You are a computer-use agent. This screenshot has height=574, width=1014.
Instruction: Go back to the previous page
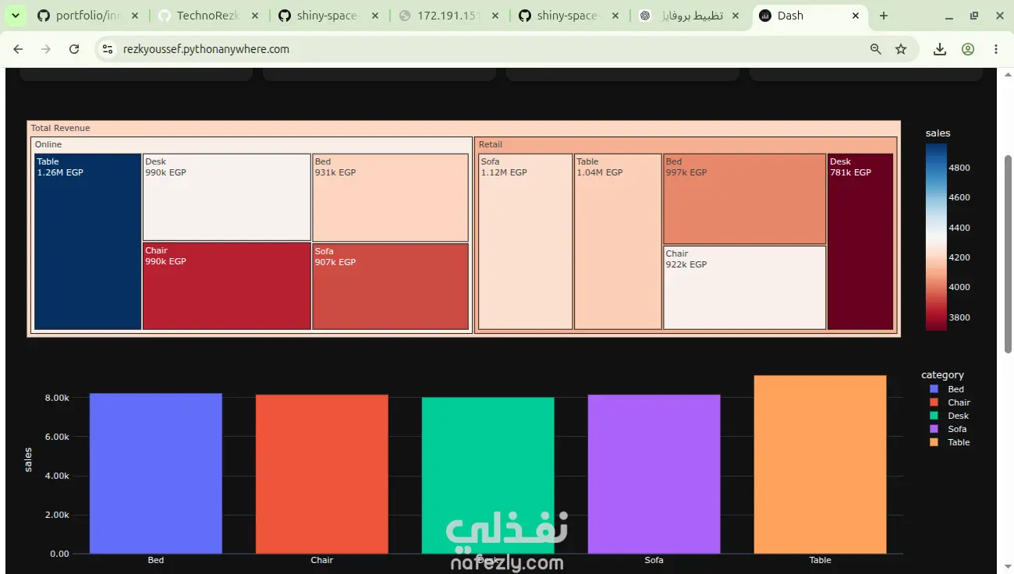pyautogui.click(x=18, y=49)
